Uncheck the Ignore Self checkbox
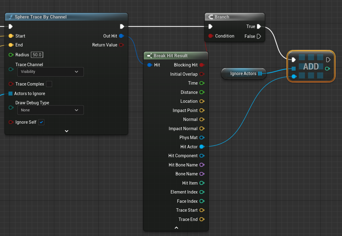Screen dimensions: 342x236 pyautogui.click(x=41, y=122)
